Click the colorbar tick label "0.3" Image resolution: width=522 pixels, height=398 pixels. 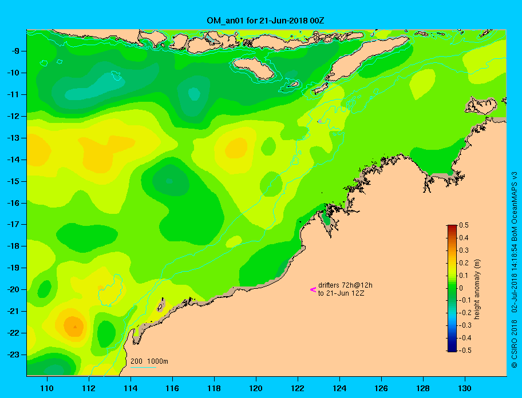pyautogui.click(x=464, y=250)
